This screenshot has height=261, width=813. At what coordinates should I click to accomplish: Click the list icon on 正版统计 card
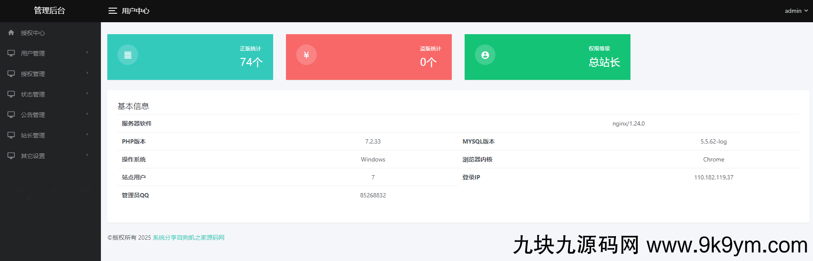[x=128, y=55]
